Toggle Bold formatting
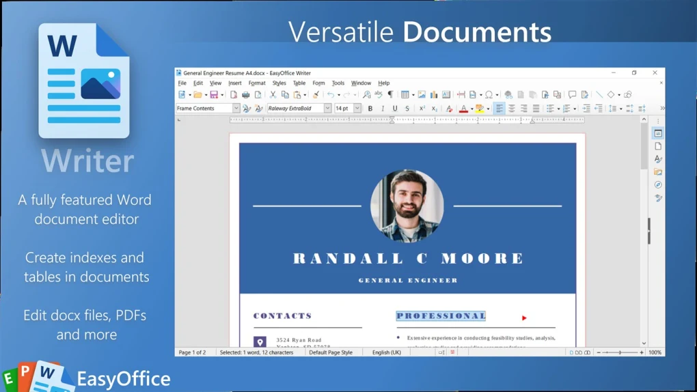The width and height of the screenshot is (697, 392). coord(370,109)
